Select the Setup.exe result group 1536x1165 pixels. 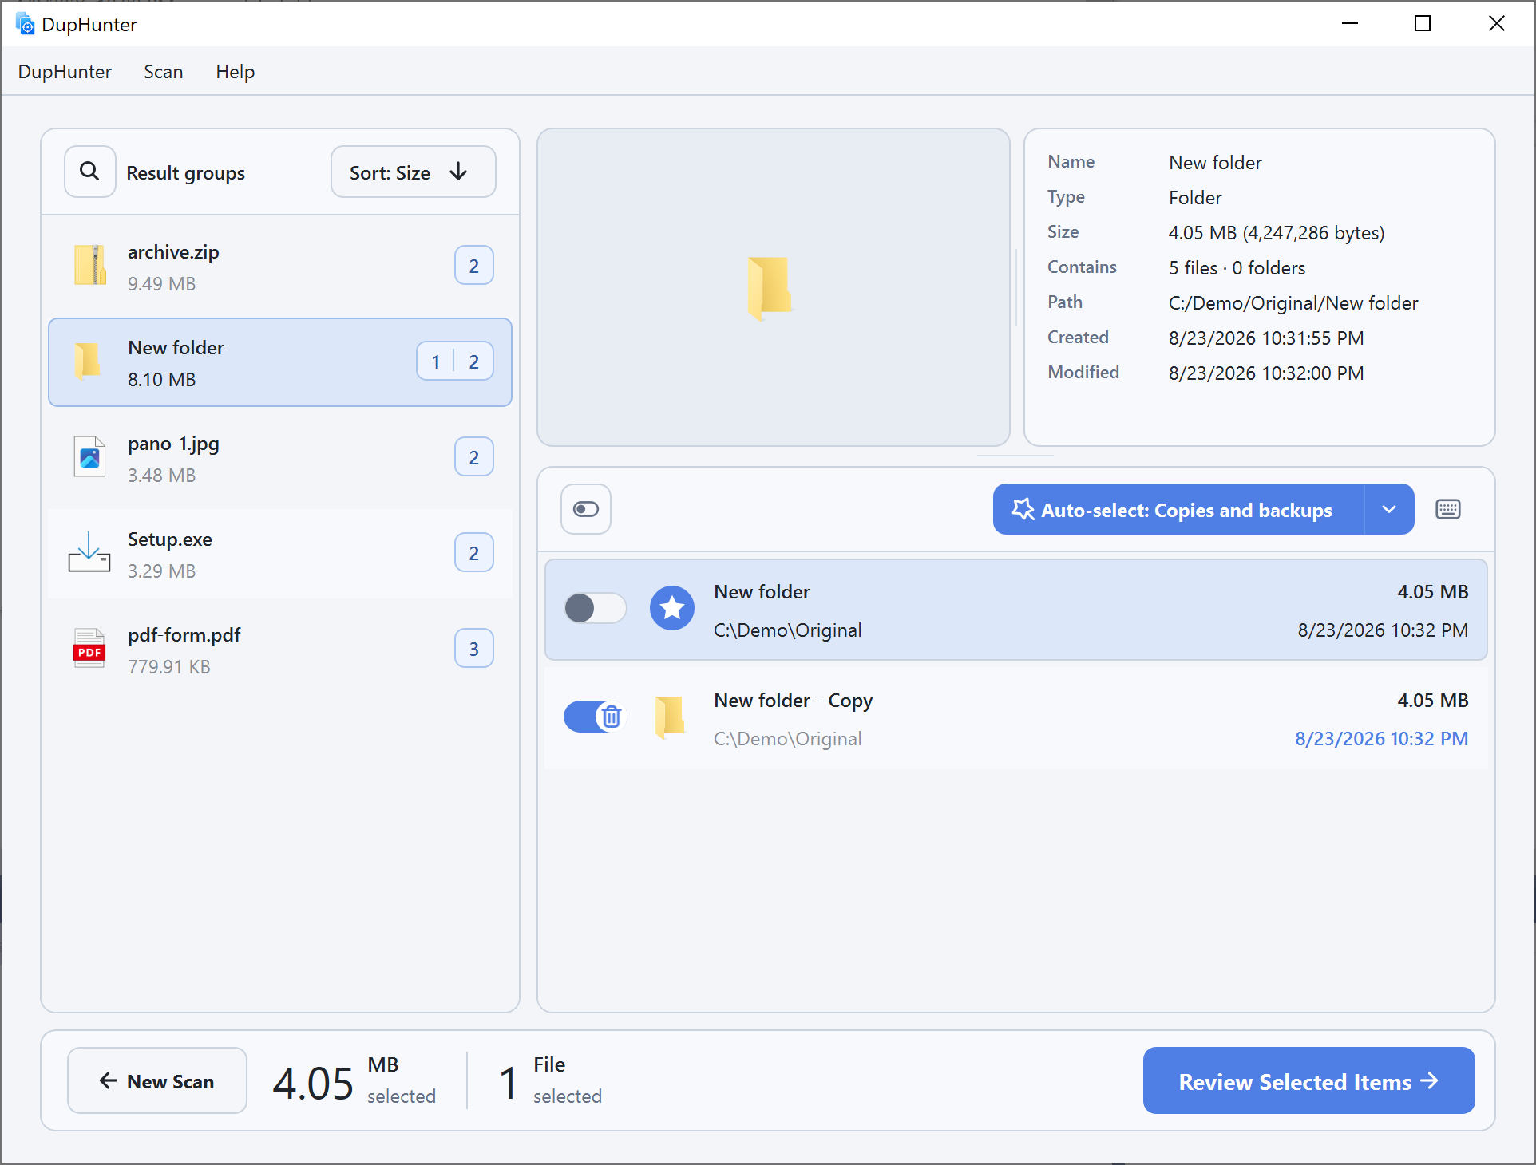pos(279,554)
